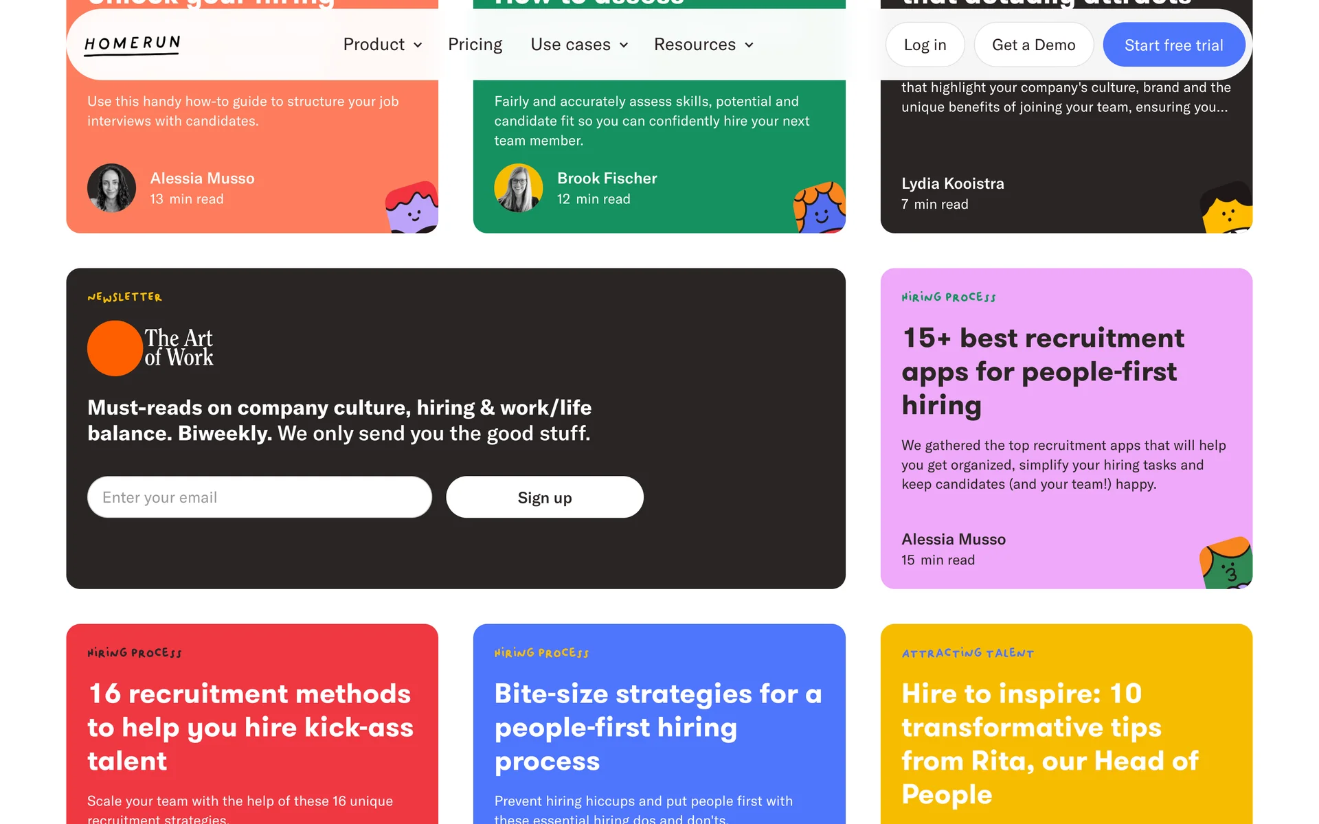Click the Homerun logo
1319x824 pixels.
[132, 45]
